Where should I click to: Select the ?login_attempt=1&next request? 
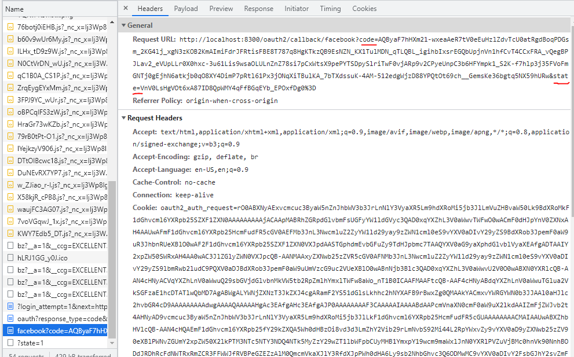pos(55,306)
